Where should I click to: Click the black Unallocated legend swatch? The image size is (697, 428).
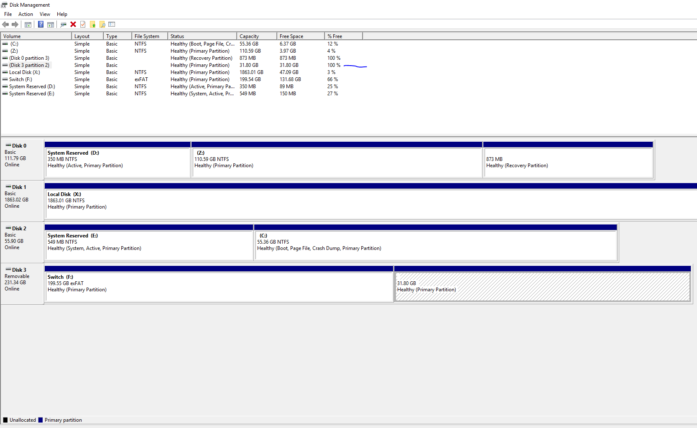click(x=5, y=420)
